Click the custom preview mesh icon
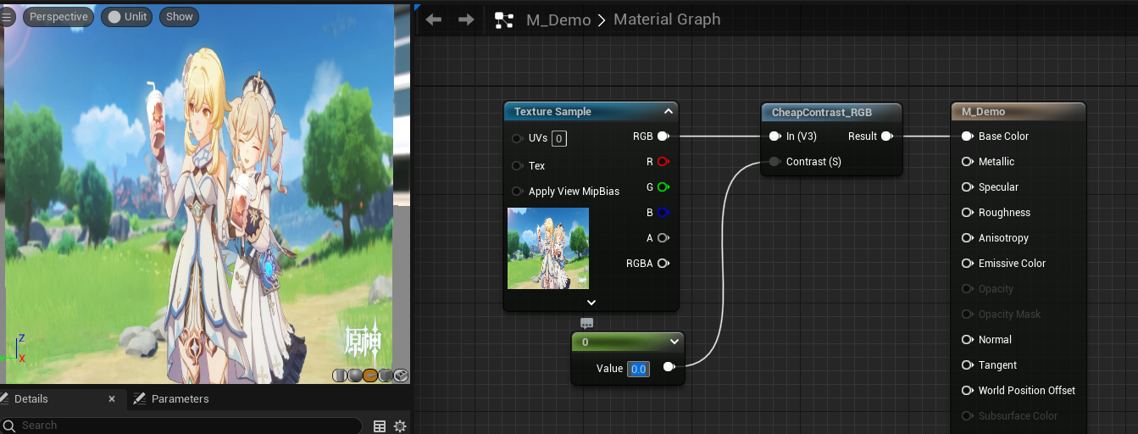This screenshot has height=434, width=1138. [401, 376]
